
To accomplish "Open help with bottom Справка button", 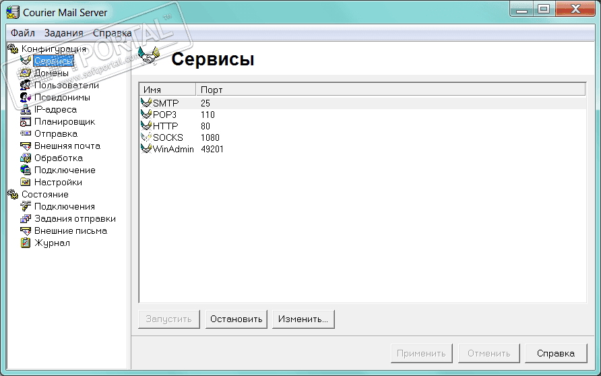I will (556, 353).
